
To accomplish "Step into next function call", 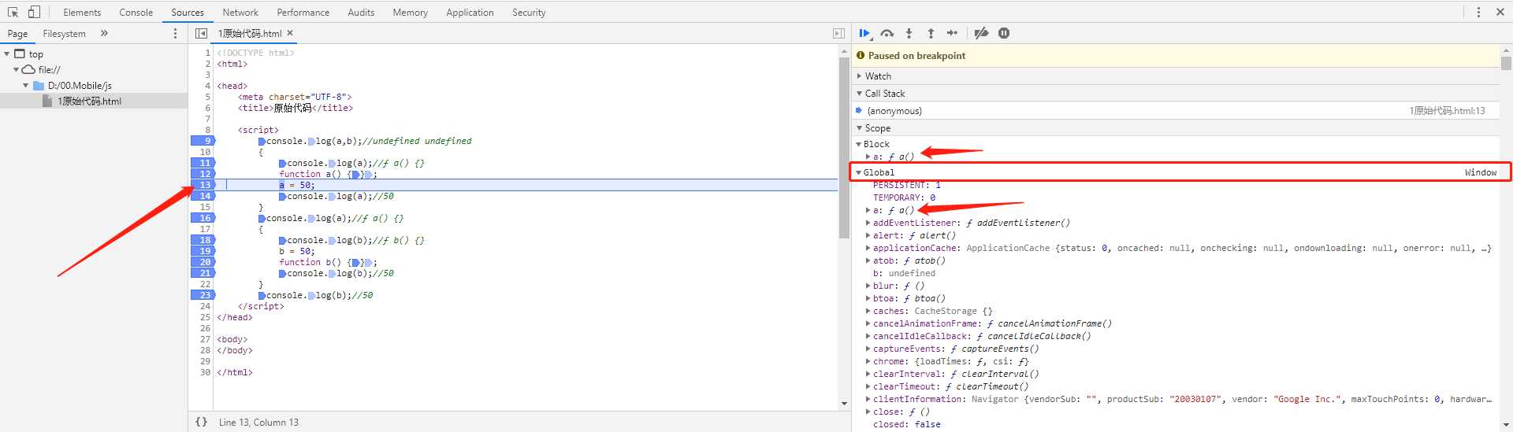I will [x=909, y=33].
